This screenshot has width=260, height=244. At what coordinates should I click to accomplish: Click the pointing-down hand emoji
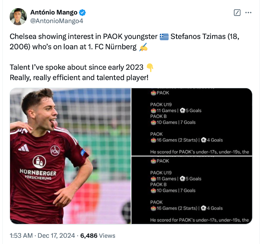[150, 67]
